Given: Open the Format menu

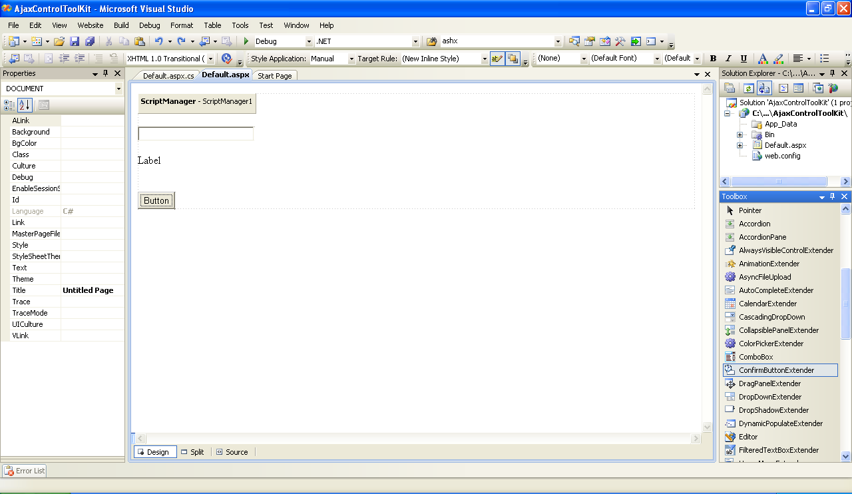Looking at the screenshot, I should click(182, 25).
